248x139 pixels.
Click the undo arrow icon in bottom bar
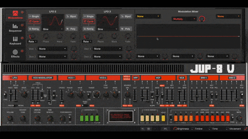[x=143, y=129]
